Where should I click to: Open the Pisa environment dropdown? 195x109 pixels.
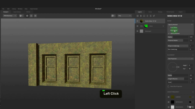(x=125, y=16)
